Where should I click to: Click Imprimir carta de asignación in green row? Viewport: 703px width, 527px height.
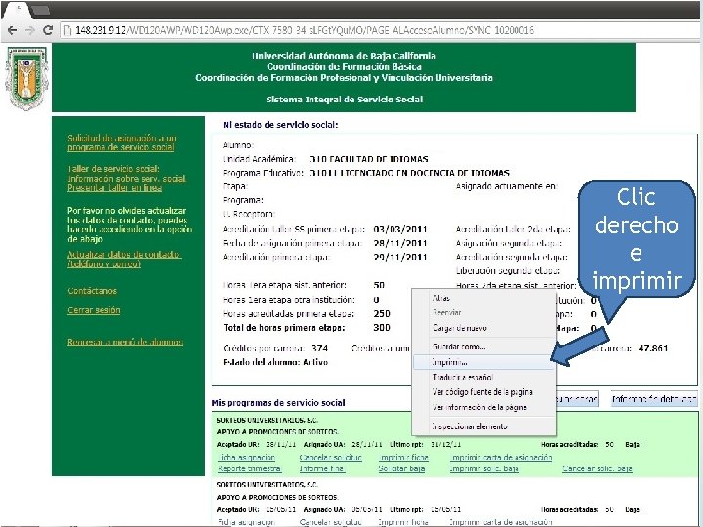[501, 457]
